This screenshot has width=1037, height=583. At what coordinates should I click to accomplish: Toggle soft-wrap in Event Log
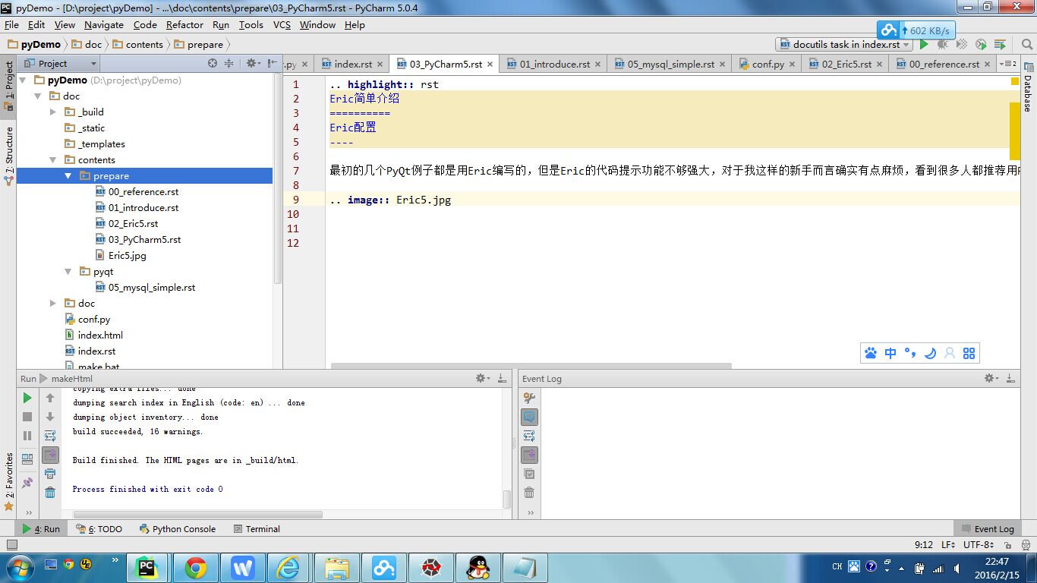529,436
